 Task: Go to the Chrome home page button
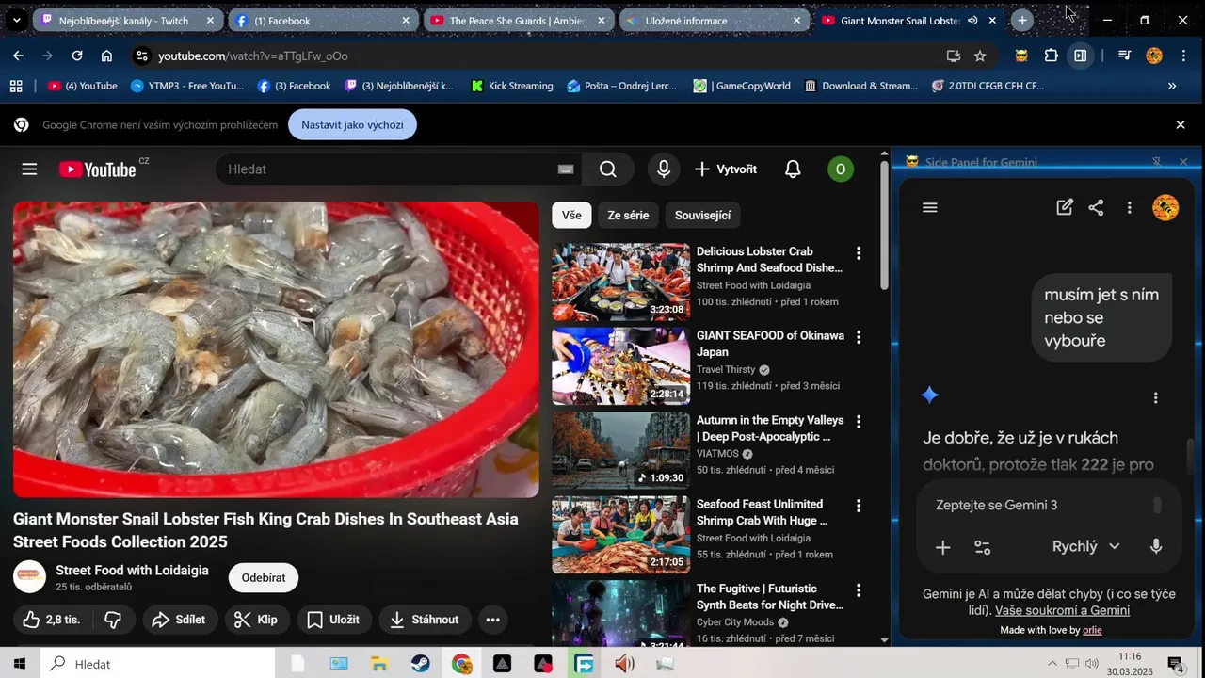(x=106, y=56)
